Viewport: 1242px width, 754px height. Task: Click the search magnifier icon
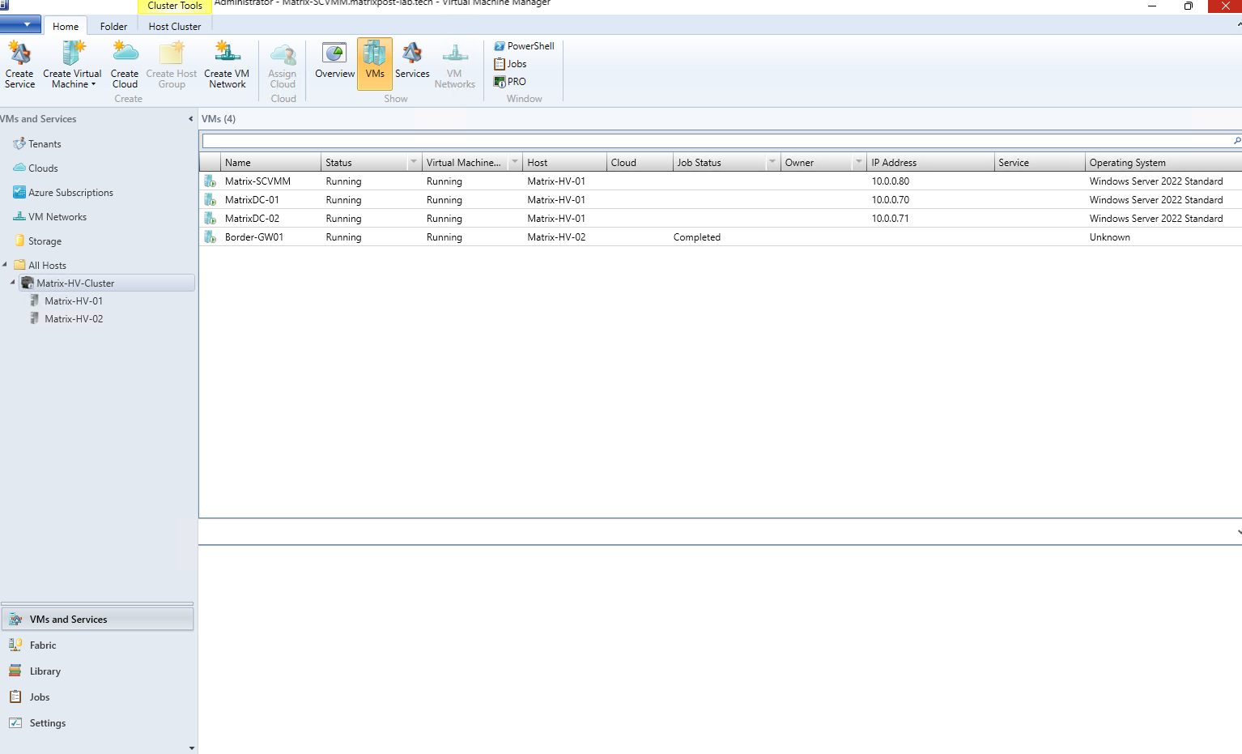[x=1236, y=141]
